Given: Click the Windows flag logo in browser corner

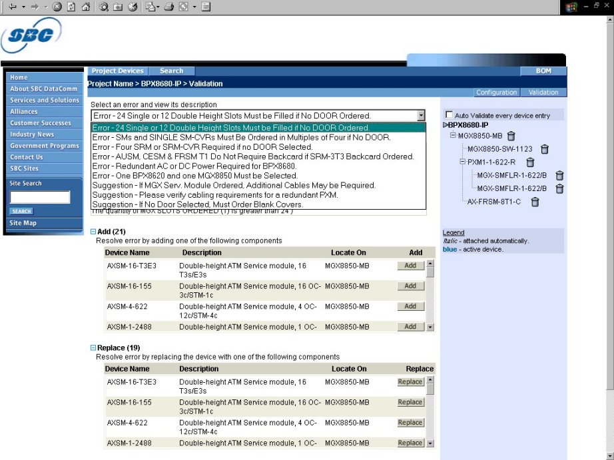Looking at the screenshot, I should [571, 7].
